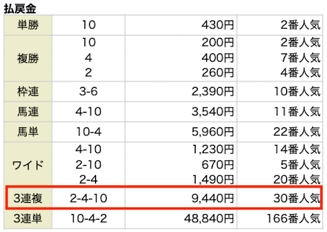
Task: Select the 48,840円 payout amount
Action: tap(206, 219)
